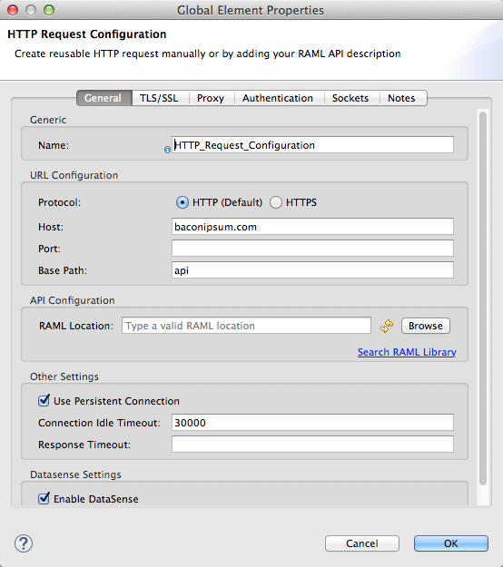Click the Host field containing baconipsum.com

pos(312,227)
